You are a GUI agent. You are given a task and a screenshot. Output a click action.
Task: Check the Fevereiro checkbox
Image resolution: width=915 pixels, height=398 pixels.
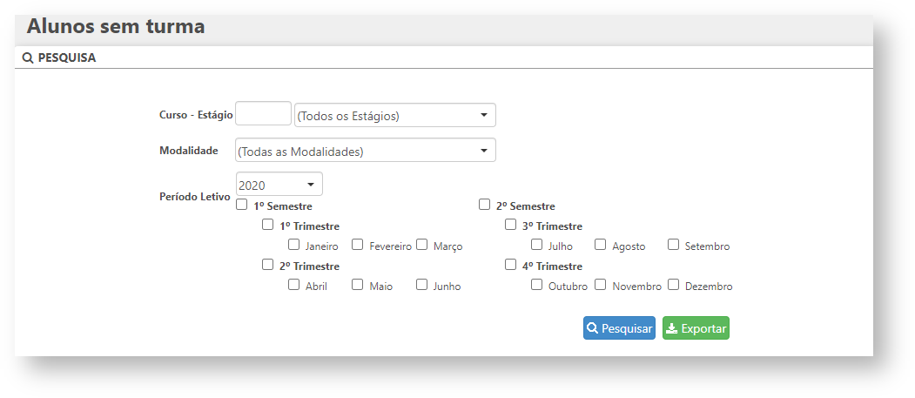(x=358, y=245)
